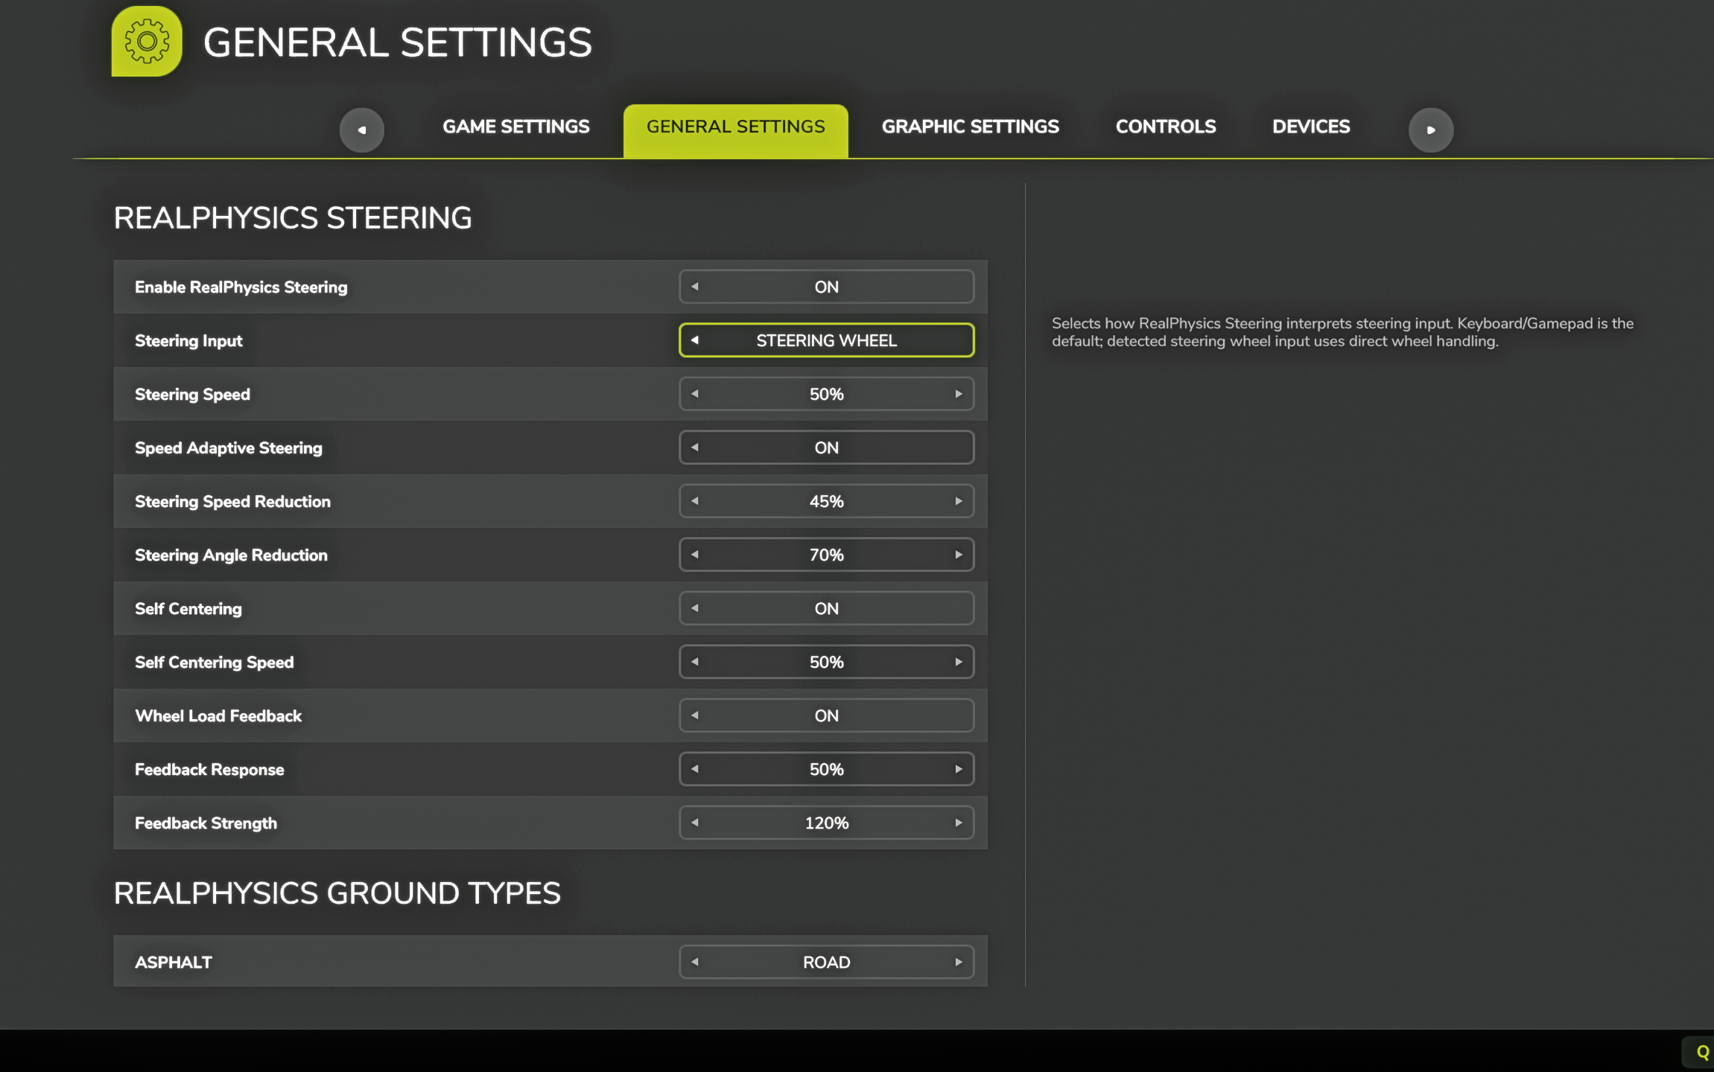This screenshot has height=1072, width=1714.
Task: Go to next settings tab with right arrow
Action: (x=1430, y=130)
